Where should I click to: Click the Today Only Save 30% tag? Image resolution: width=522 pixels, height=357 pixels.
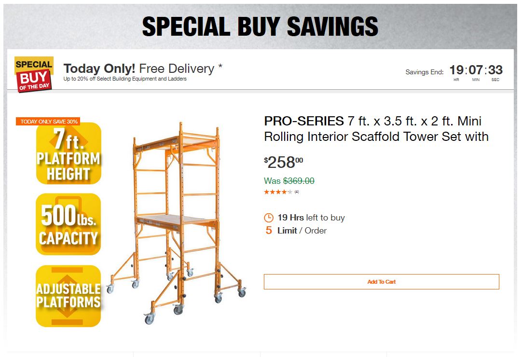coord(49,122)
